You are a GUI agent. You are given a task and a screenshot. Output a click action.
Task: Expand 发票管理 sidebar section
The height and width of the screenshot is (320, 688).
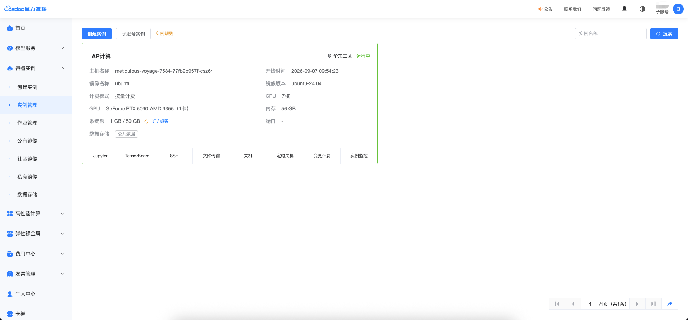coord(36,274)
